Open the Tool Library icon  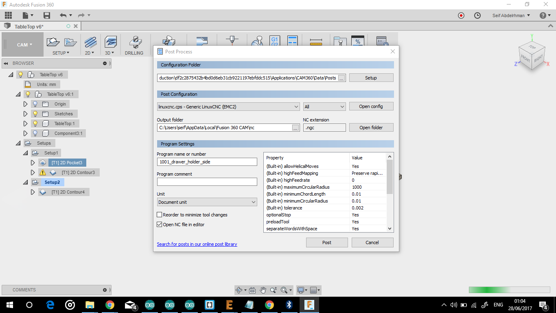click(x=339, y=42)
